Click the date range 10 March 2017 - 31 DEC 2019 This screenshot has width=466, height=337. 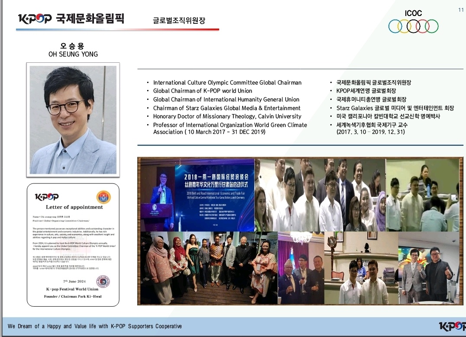pos(227,132)
